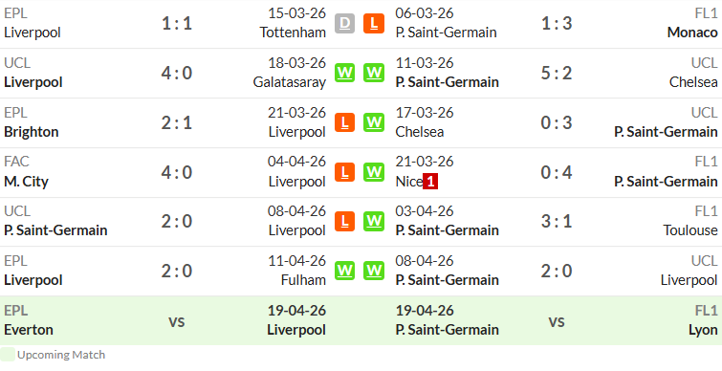The width and height of the screenshot is (722, 371).
Task: Click the L badge next to 06-03-26 Monaco match
Action: (374, 24)
